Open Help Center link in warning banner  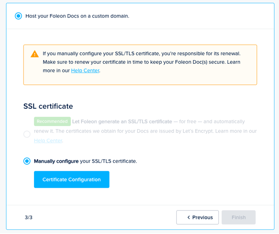click(85, 71)
